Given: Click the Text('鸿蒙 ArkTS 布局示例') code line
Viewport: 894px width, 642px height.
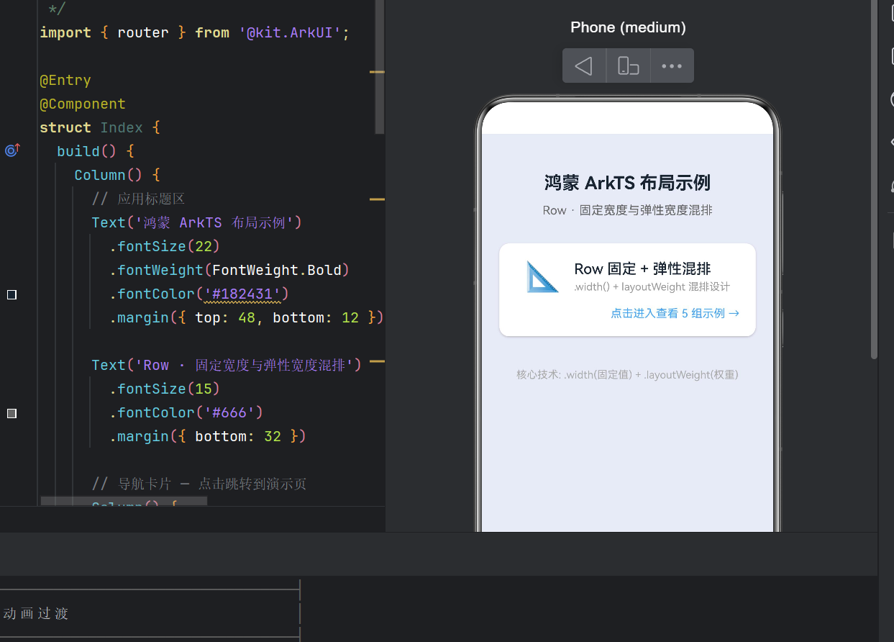Looking at the screenshot, I should (x=197, y=222).
